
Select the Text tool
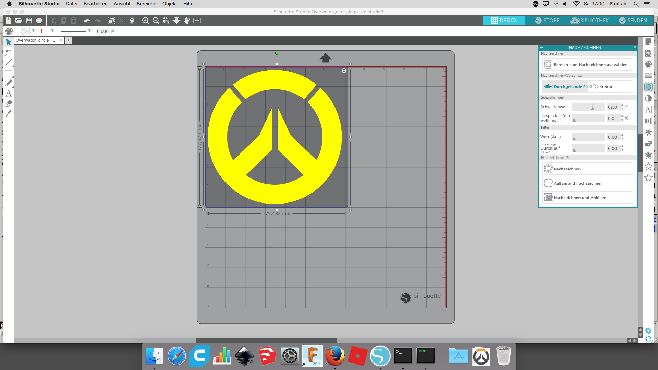[x=9, y=93]
